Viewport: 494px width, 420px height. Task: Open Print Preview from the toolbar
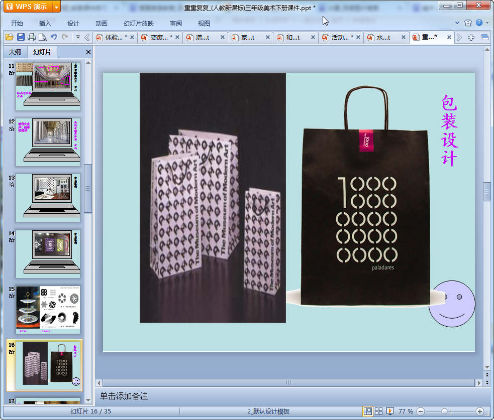43,37
